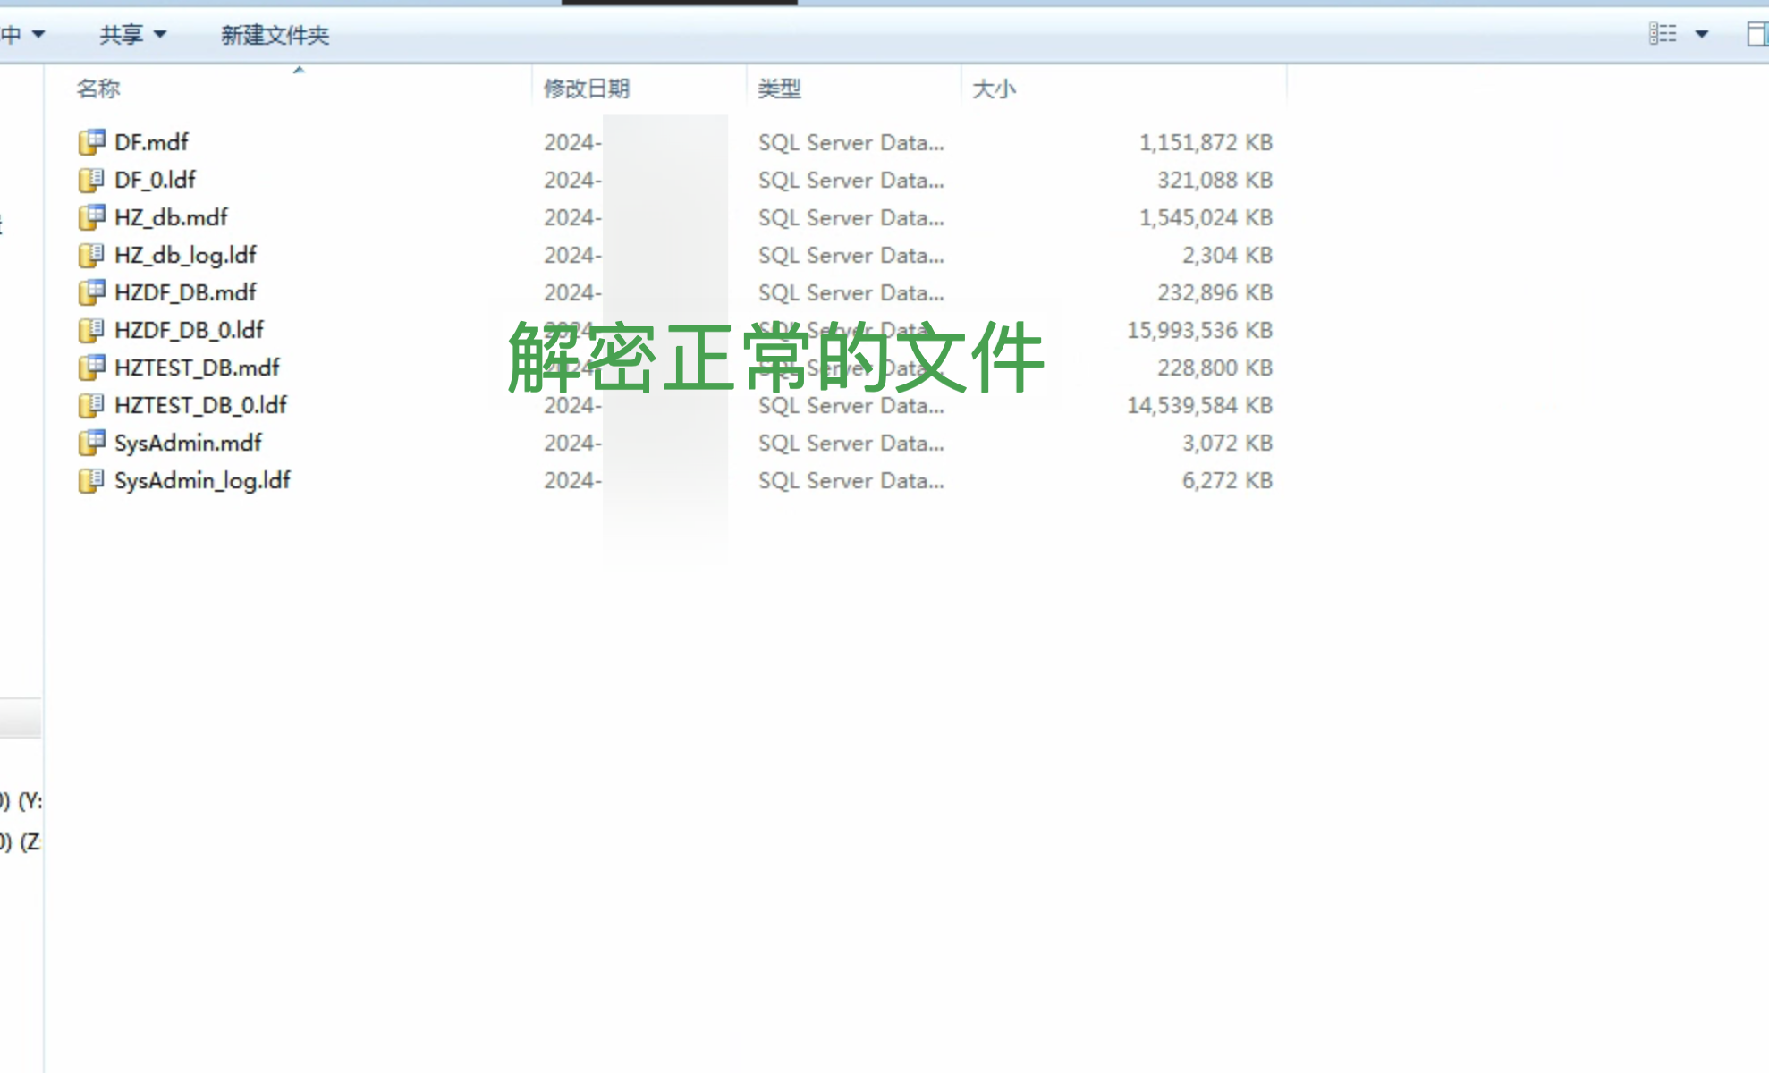This screenshot has width=1769, height=1073.
Task: Click the HZ_db_log.ldf file icon
Action: 91,255
